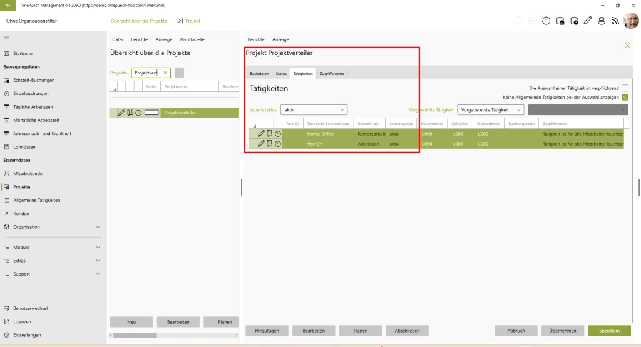
Task: Click the green Speichern button
Action: pos(609,331)
